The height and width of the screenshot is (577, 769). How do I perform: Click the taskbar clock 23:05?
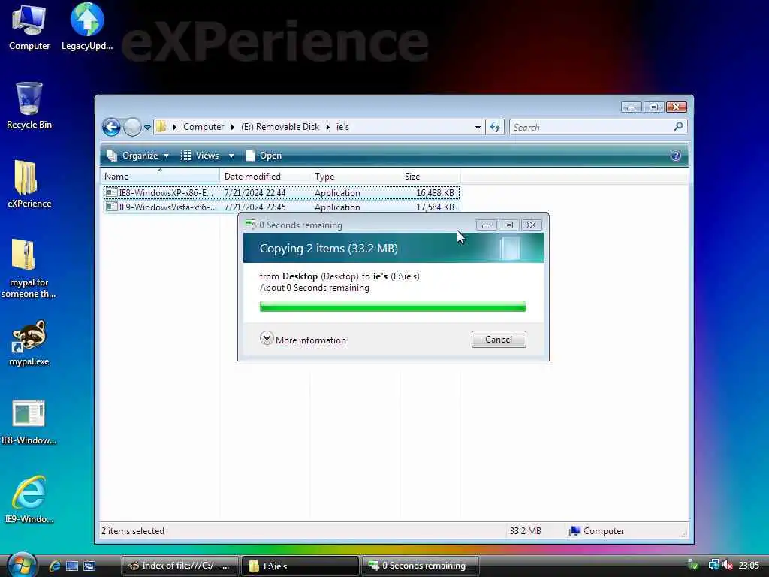[x=749, y=565]
